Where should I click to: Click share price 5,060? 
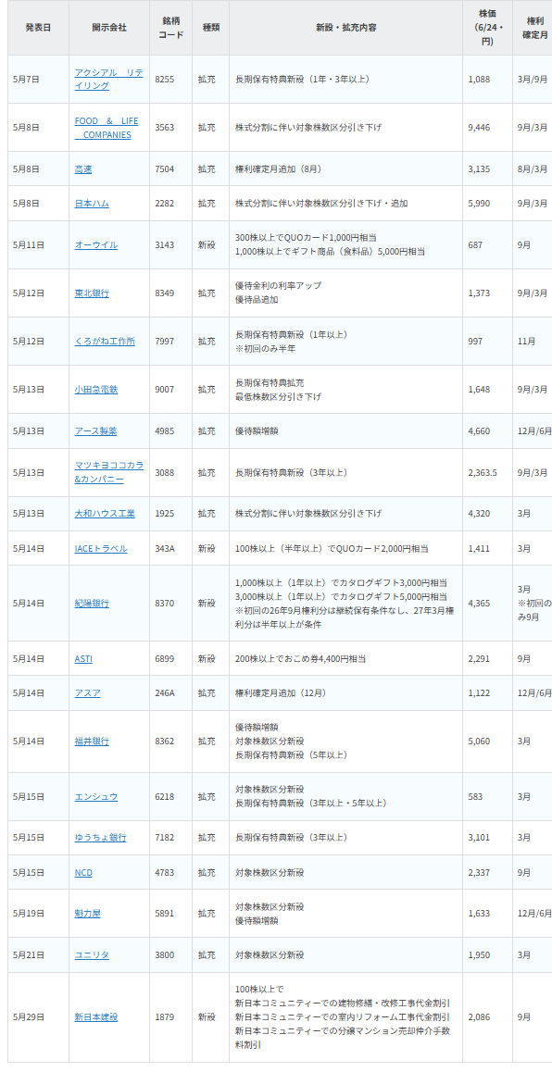point(479,742)
